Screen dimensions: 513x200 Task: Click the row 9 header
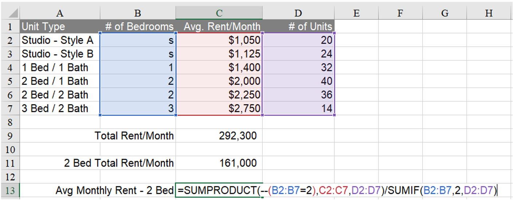[10, 136]
